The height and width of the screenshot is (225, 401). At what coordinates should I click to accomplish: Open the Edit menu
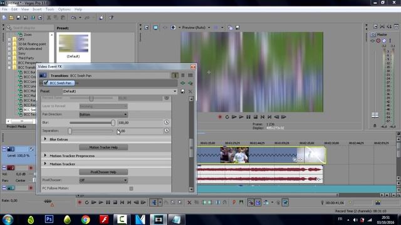pyautogui.click(x=14, y=9)
